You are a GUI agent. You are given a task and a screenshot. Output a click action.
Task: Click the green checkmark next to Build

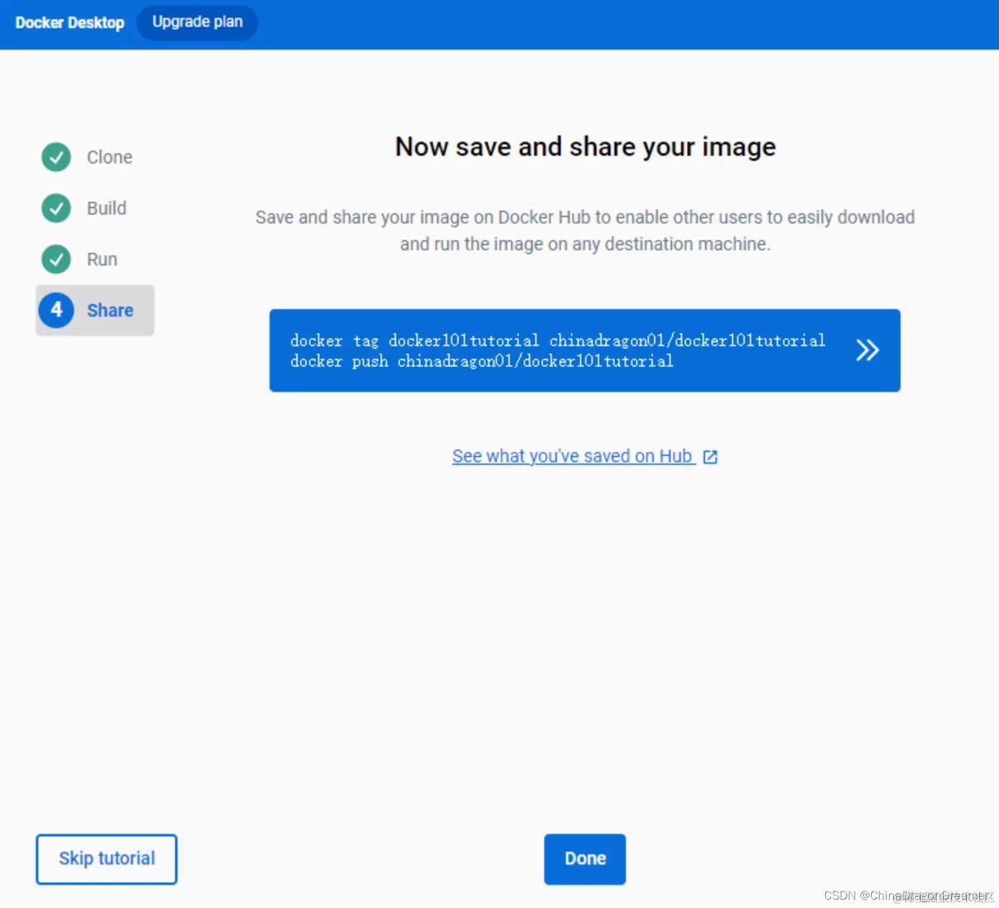tap(56, 208)
